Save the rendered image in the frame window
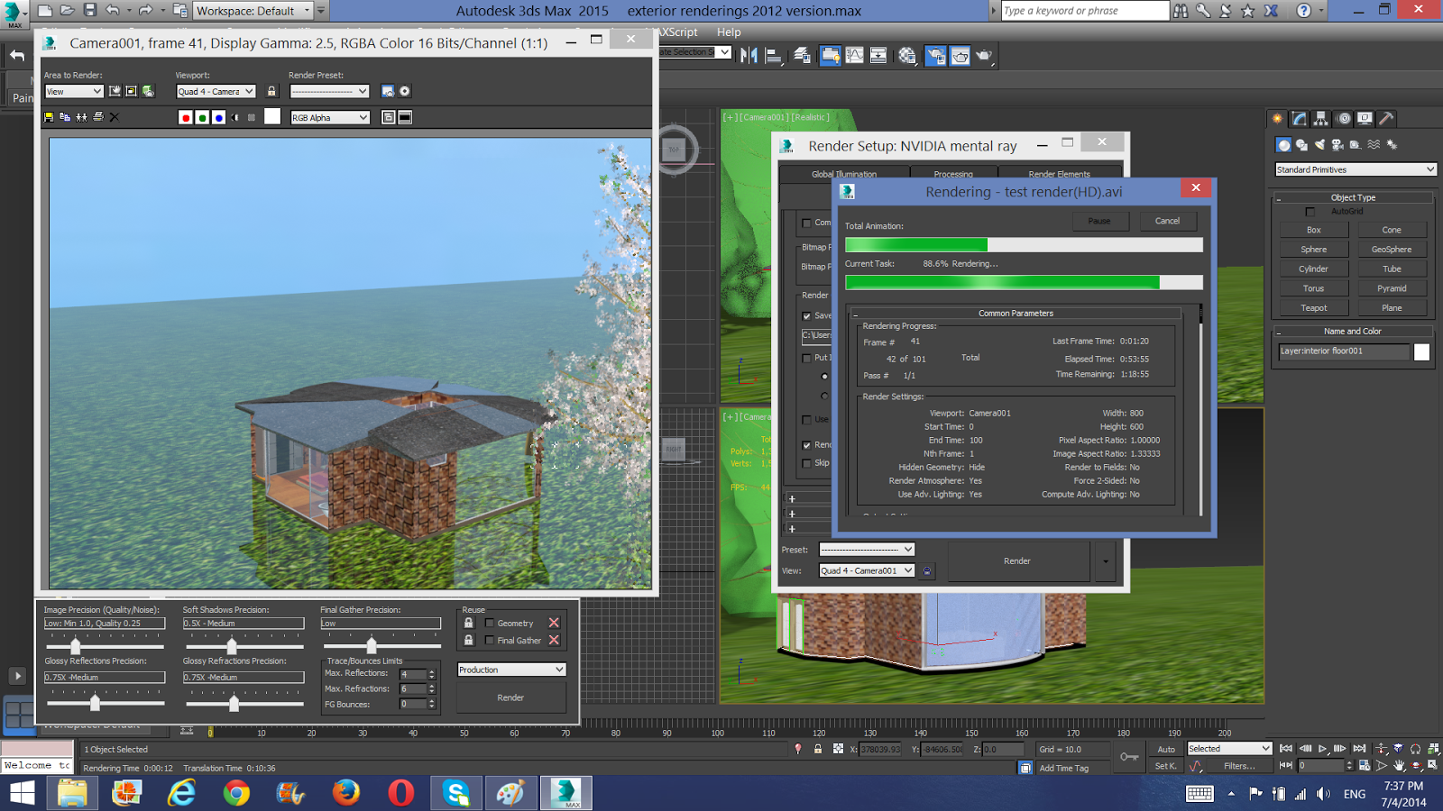Image resolution: width=1443 pixels, height=811 pixels. (49, 117)
